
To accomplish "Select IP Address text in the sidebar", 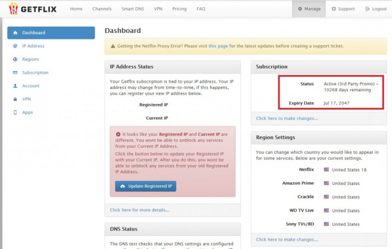I will click(33, 46).
